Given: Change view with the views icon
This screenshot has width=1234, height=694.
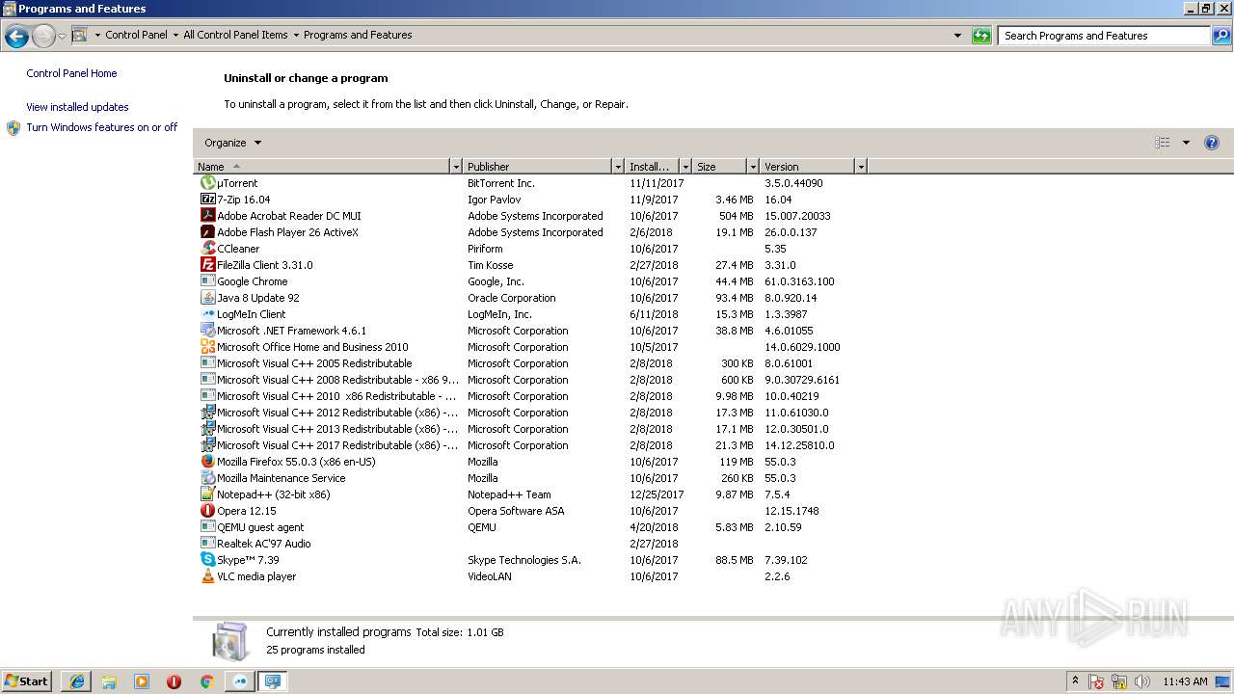Looking at the screenshot, I should point(1163,143).
